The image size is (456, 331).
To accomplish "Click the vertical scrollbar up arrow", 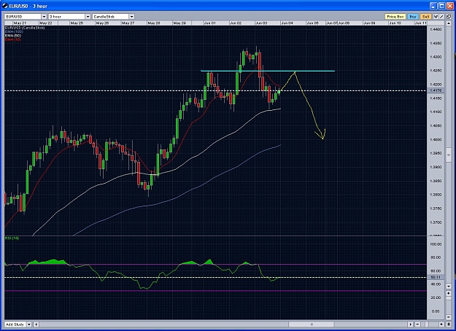I will click(x=449, y=23).
